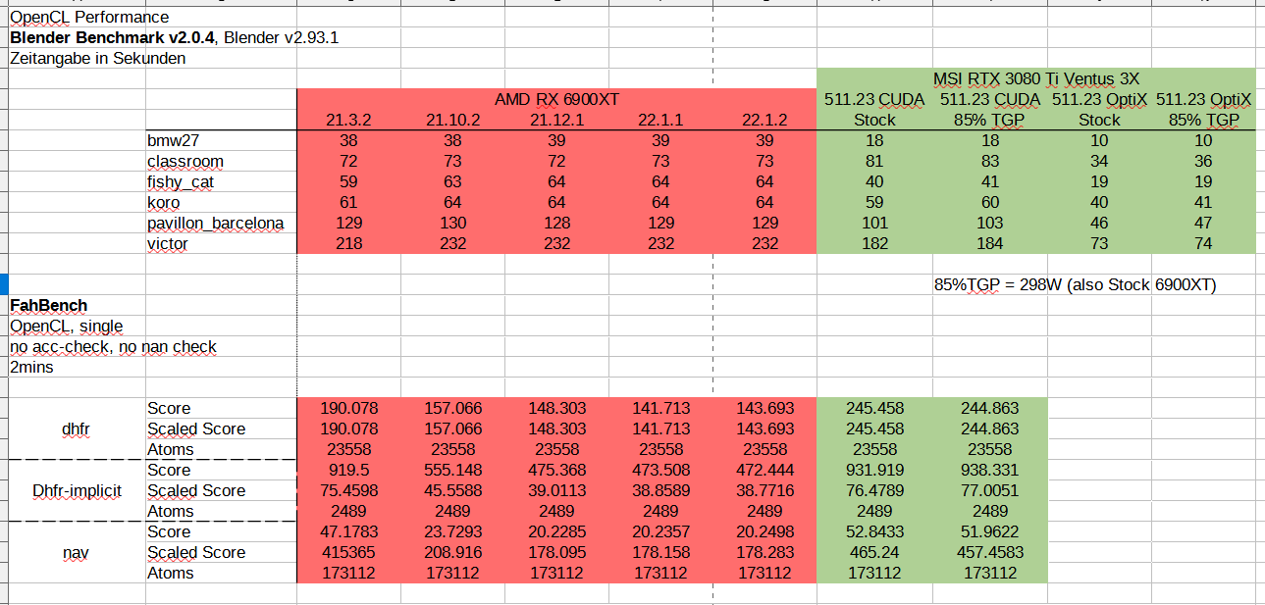Screen dimensions: 1265x605
Task: Select the '22.1.1' driver column header
Action: [x=660, y=120]
